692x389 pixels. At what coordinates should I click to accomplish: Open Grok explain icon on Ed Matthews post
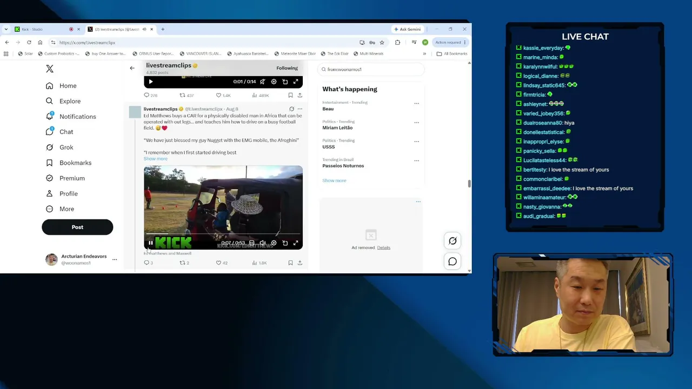click(x=291, y=109)
